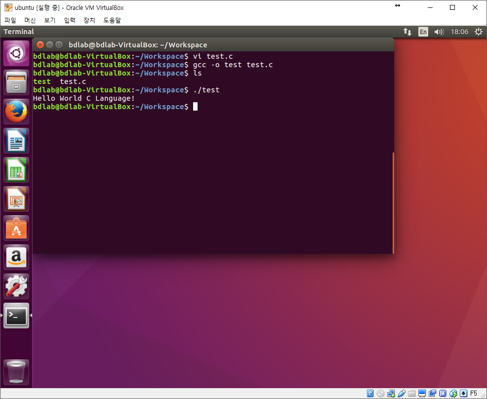Open LibreOffice Calc from launcher
Viewport: 487px width, 399px height.
click(16, 170)
